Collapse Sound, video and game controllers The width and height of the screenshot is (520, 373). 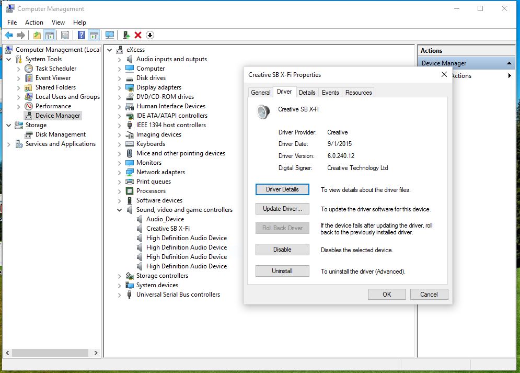pyautogui.click(x=120, y=210)
